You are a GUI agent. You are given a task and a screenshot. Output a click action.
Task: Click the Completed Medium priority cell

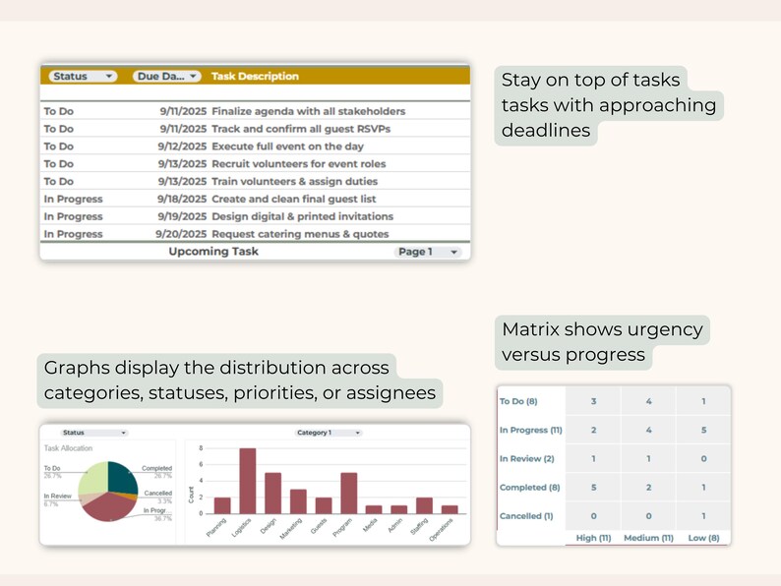click(x=648, y=488)
